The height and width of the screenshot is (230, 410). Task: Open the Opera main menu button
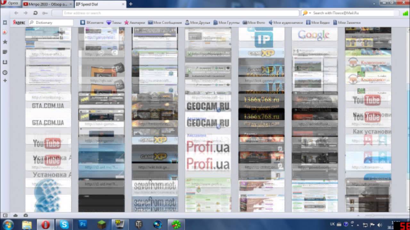(x=10, y=4)
